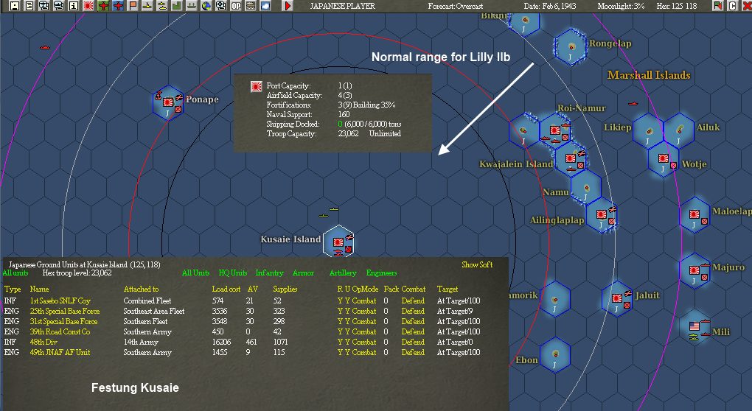Filter list by Infantry
Viewport: 752px width, 411px height.
269,273
